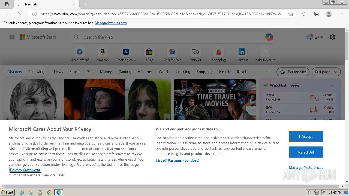Click the Personalize button
Viewport: 349px width, 196px height.
point(293,72)
